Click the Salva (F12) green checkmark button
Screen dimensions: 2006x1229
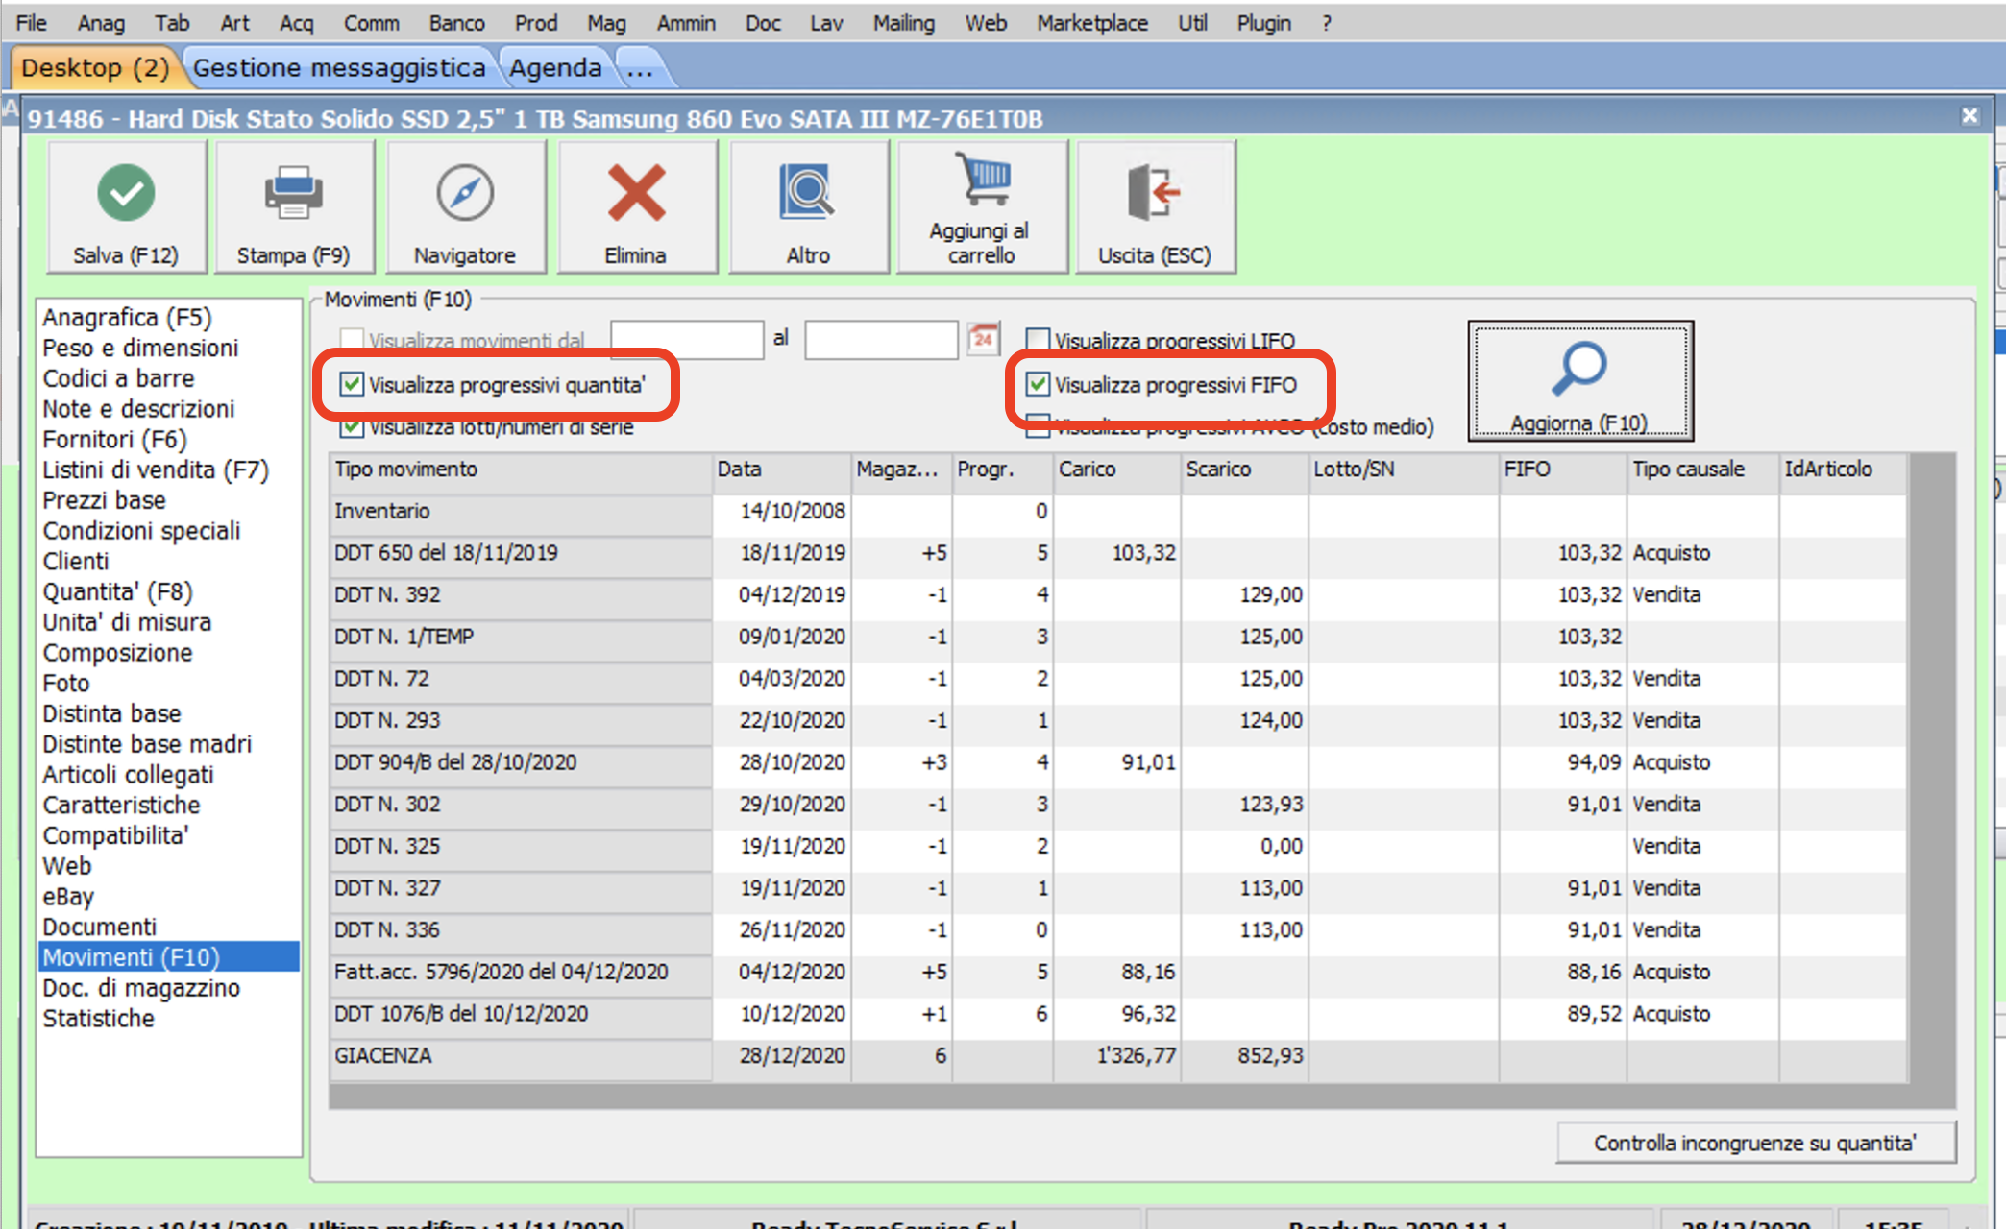pos(126,207)
